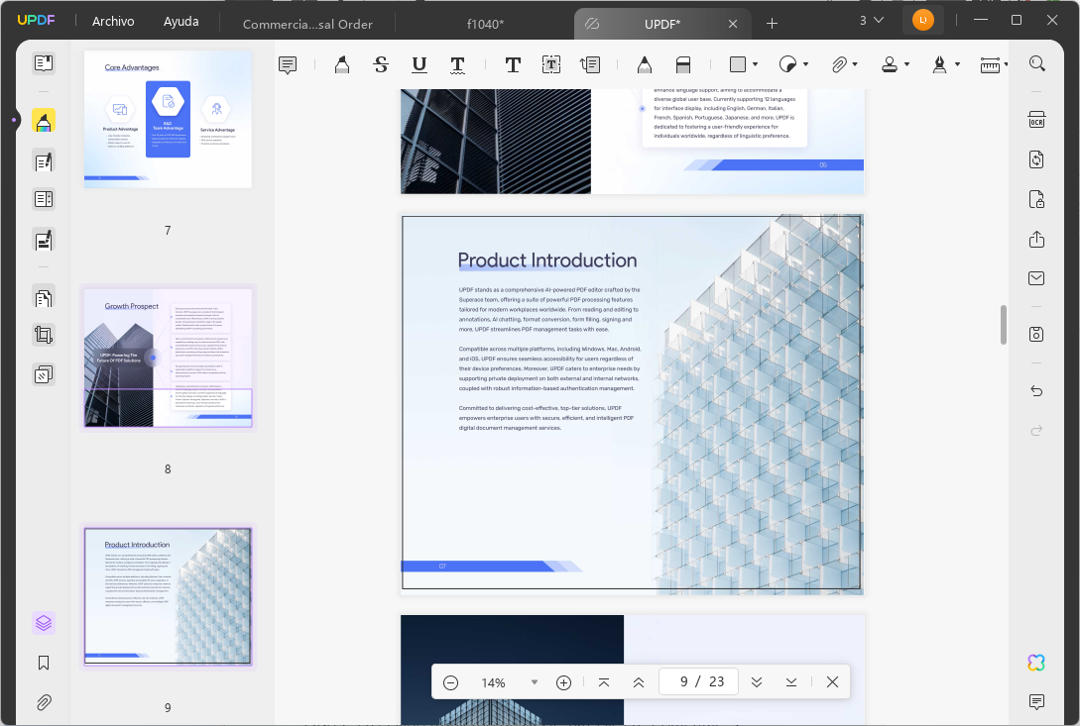The height and width of the screenshot is (726, 1080).
Task: Open the Text box tool
Action: click(550, 63)
